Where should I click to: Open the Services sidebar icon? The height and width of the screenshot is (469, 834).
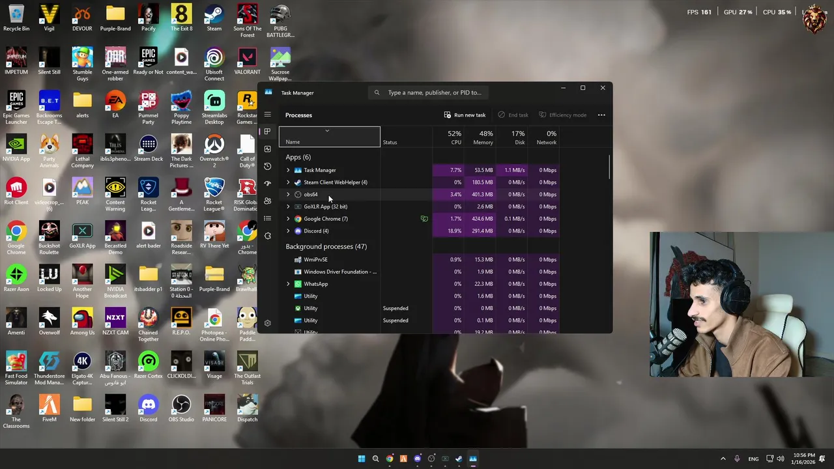point(267,236)
